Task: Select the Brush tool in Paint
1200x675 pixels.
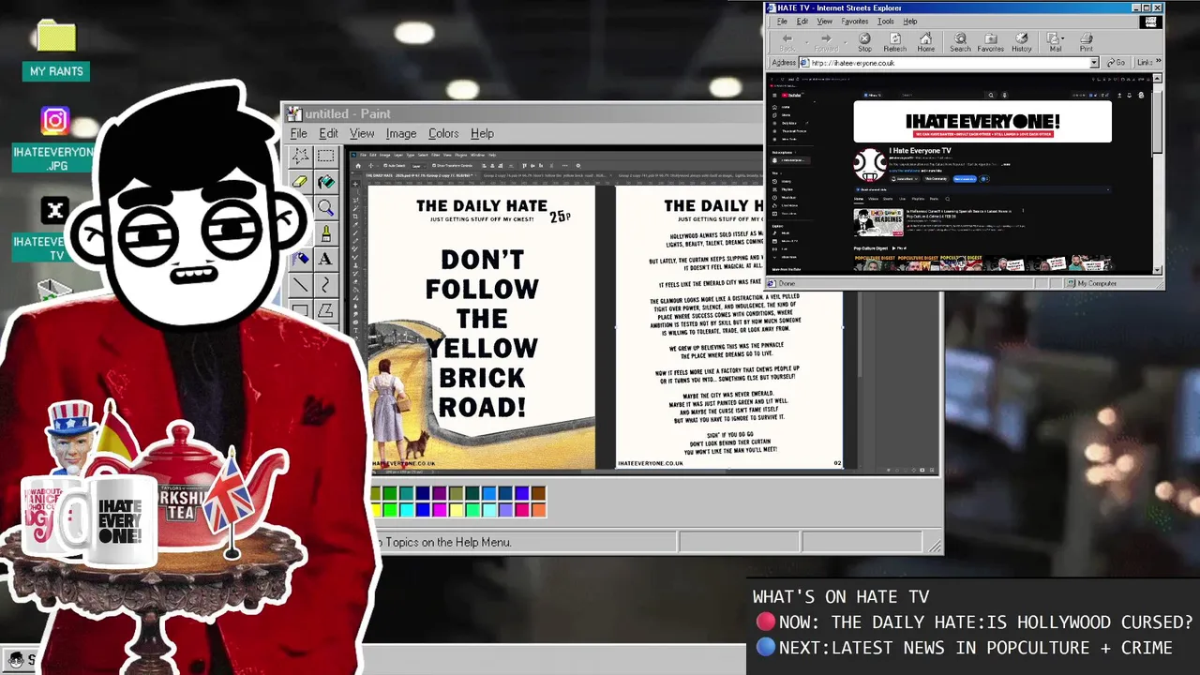Action: (x=325, y=234)
